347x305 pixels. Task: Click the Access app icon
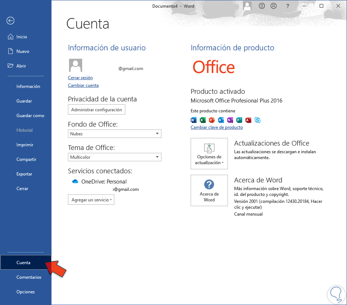pos(248,120)
